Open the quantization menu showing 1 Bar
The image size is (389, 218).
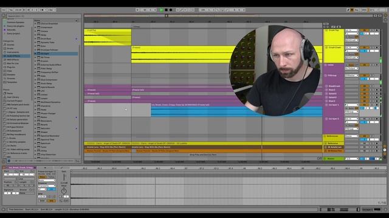pyautogui.click(x=52, y=10)
